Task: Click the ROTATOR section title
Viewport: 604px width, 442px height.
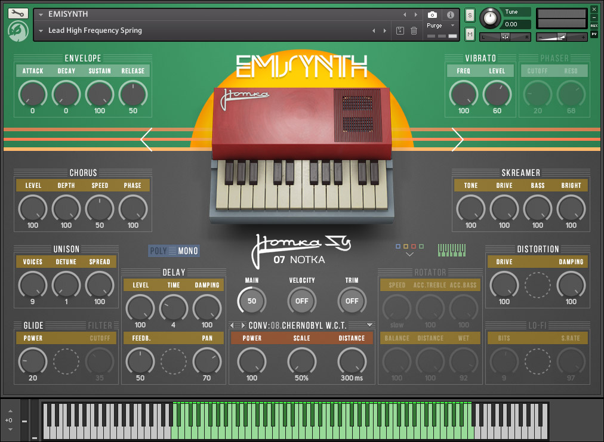Action: tap(430, 273)
